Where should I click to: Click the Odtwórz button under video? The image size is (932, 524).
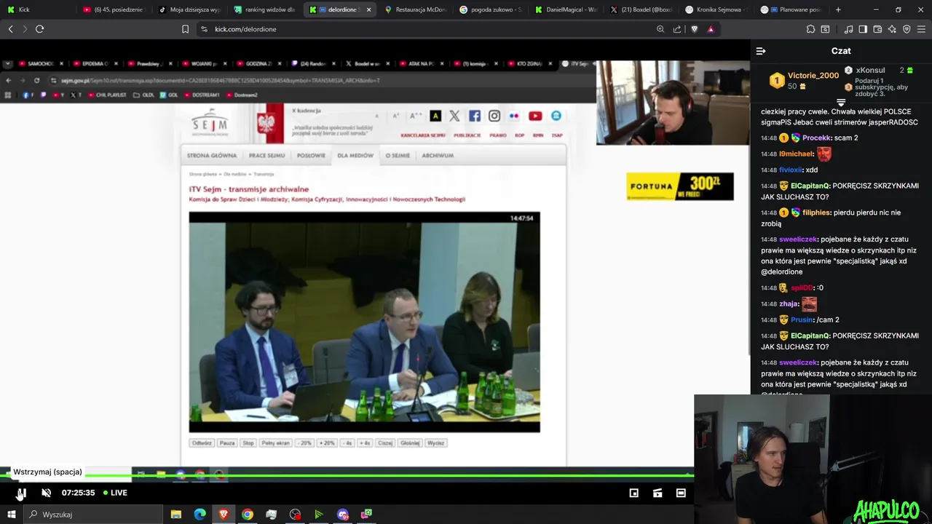(202, 442)
